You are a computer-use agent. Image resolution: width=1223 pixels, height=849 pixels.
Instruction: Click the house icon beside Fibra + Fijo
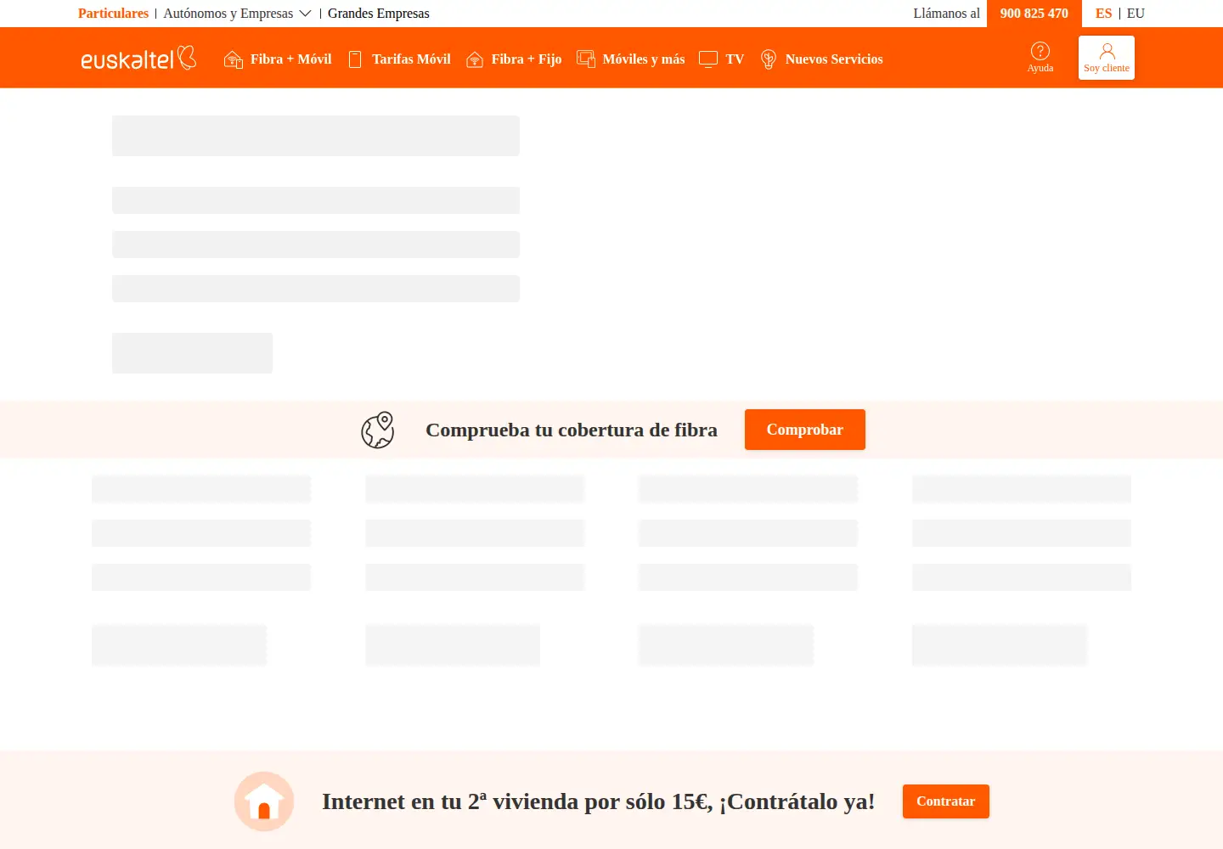click(x=475, y=59)
